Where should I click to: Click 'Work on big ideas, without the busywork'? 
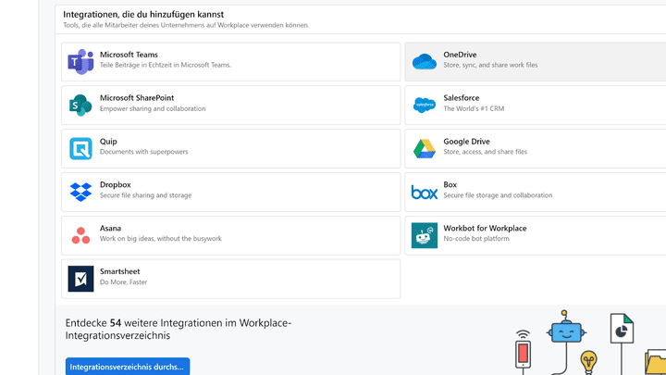(x=161, y=239)
